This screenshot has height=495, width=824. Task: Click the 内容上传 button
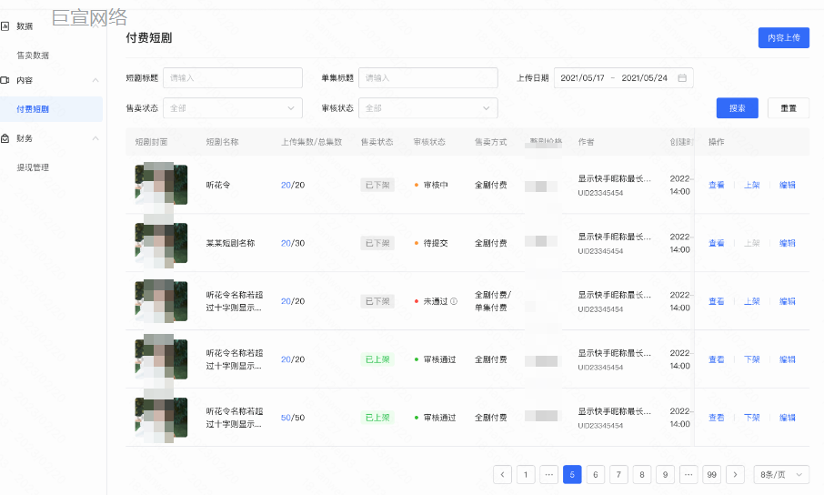[784, 38]
